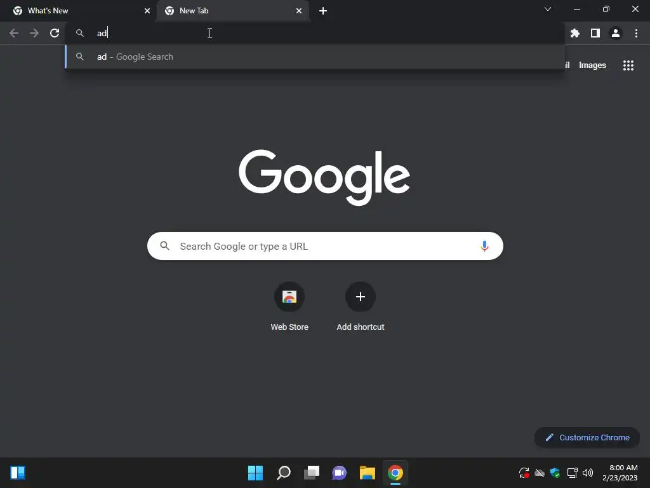650x488 pixels.
Task: Open the tab search dropdown arrow
Action: (x=548, y=9)
